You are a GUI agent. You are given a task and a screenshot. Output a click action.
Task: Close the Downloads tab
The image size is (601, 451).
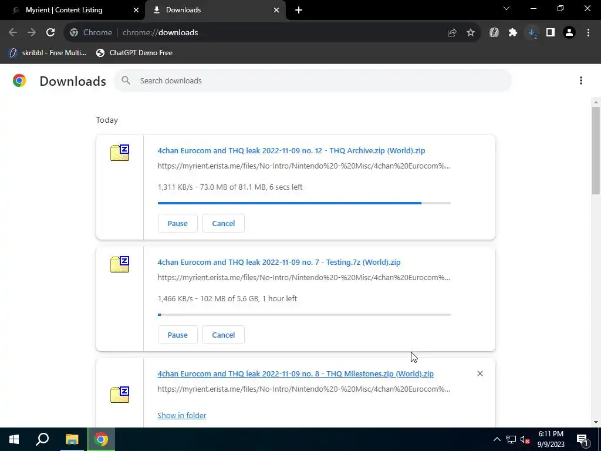pyautogui.click(x=276, y=10)
